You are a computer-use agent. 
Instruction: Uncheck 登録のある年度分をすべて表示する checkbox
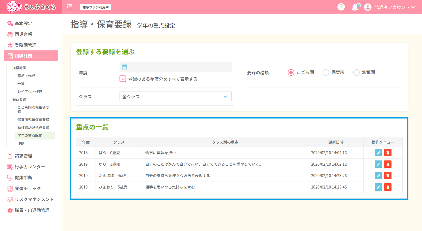[123, 79]
